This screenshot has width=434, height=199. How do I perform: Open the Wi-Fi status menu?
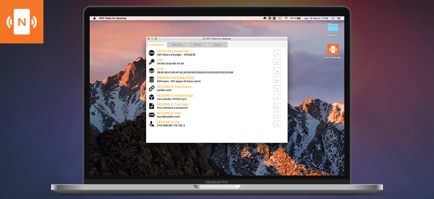pyautogui.click(x=286, y=18)
